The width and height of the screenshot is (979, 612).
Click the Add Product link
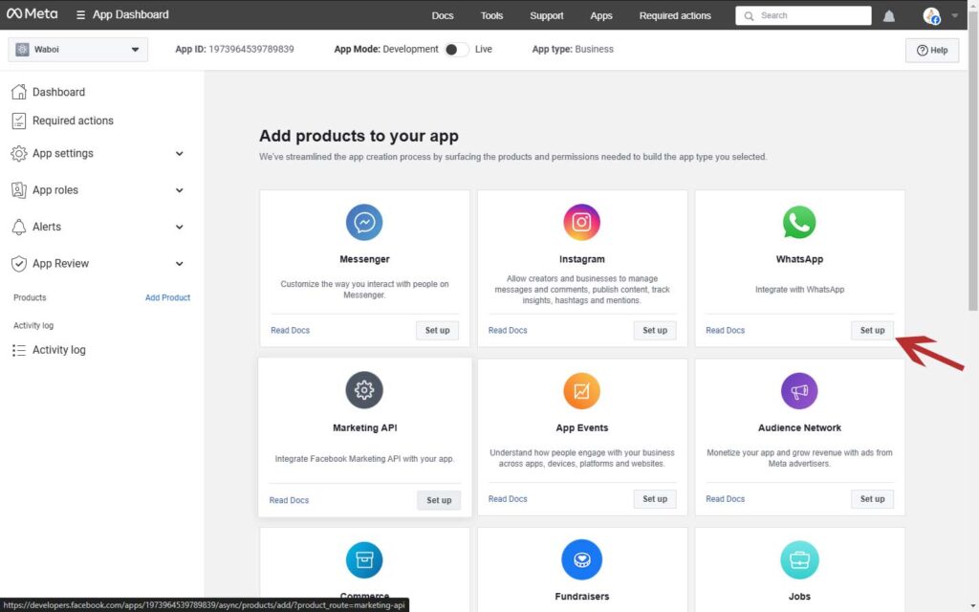pyautogui.click(x=167, y=298)
